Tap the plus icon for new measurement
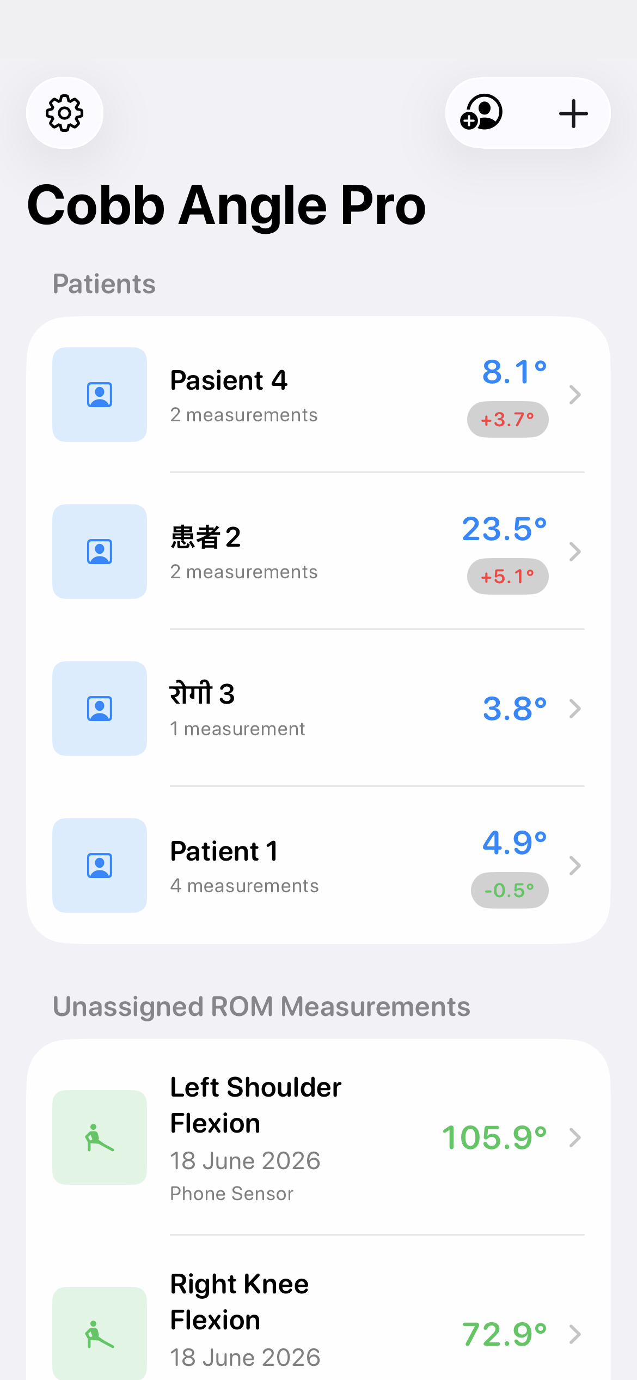This screenshot has height=1380, width=637. tap(573, 113)
